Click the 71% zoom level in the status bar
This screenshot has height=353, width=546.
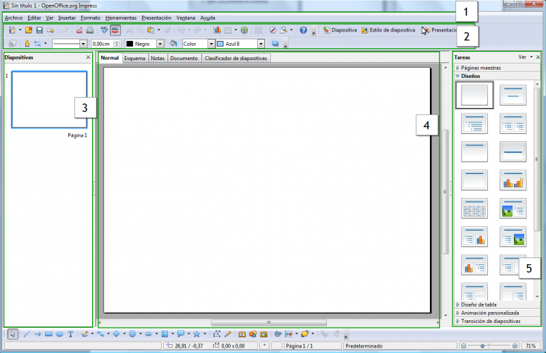tap(531, 345)
